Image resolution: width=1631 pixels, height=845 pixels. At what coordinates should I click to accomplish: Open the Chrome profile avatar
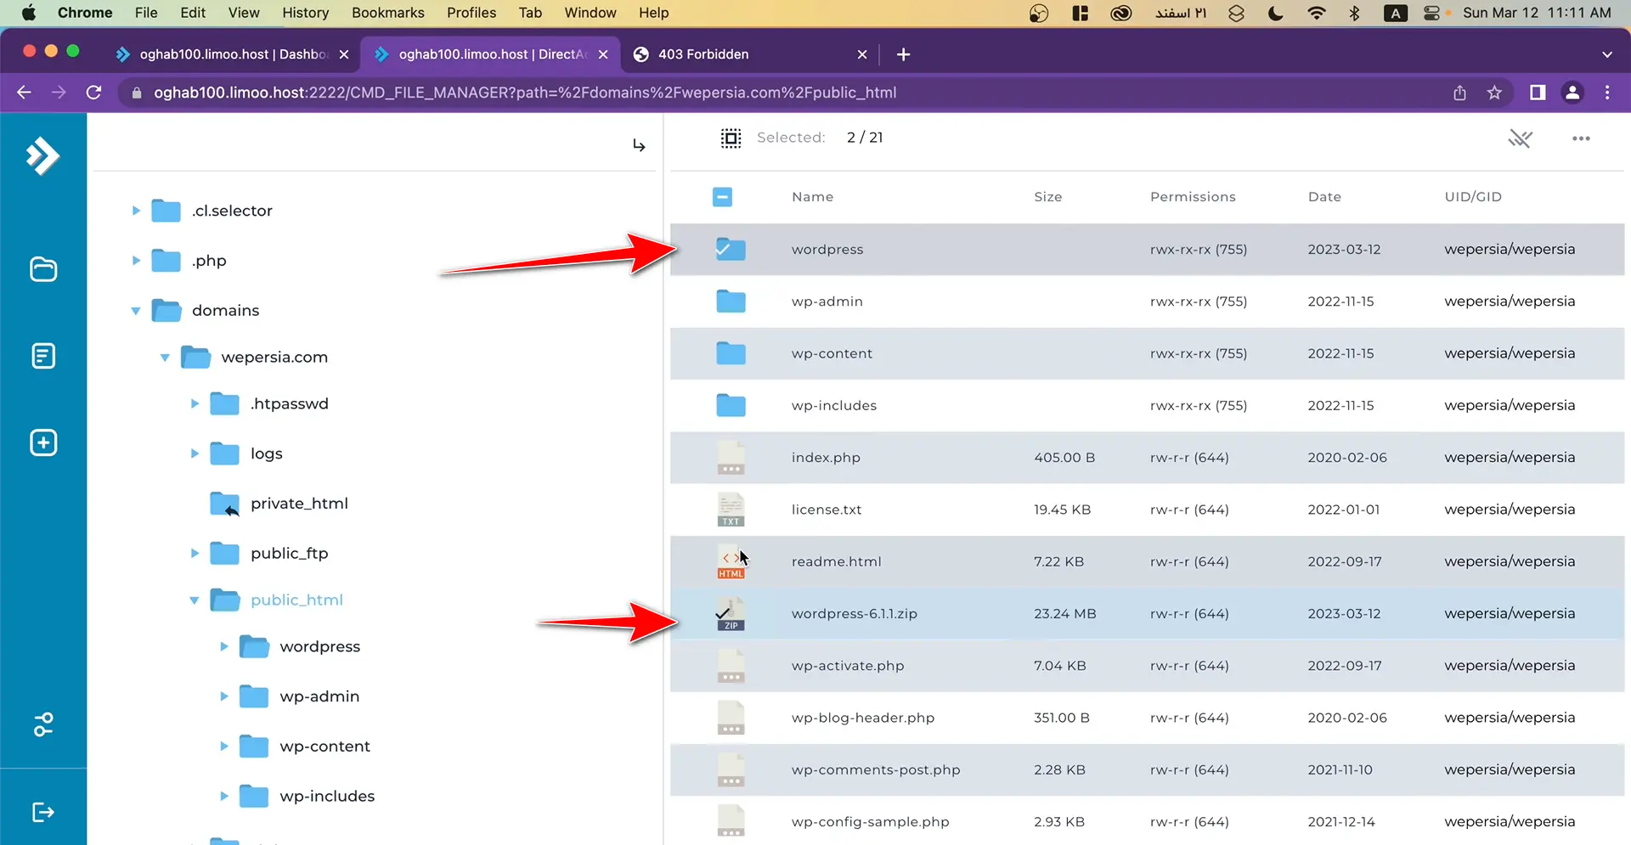(x=1572, y=93)
